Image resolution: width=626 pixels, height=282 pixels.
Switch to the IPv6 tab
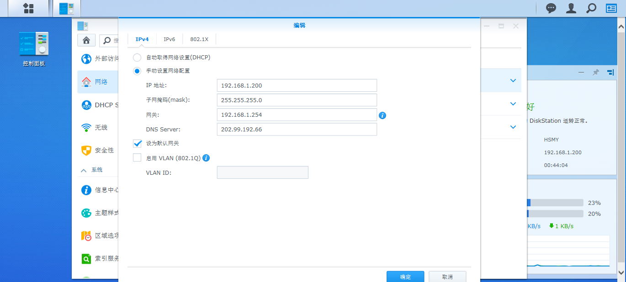pos(169,39)
